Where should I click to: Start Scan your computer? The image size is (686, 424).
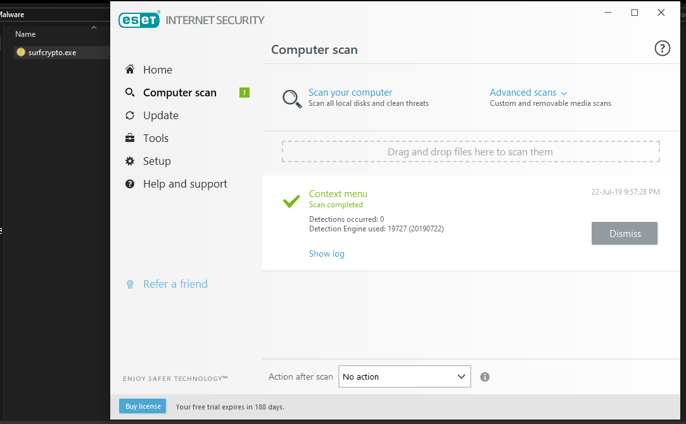pos(350,93)
